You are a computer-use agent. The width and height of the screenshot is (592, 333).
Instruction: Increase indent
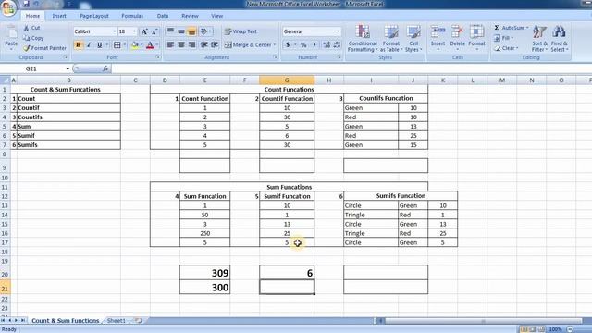(215, 44)
